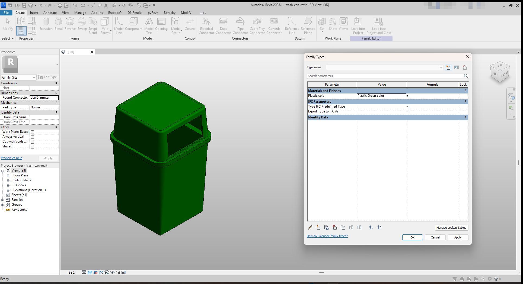The height and width of the screenshot is (284, 523).
Task: Click the Rename Type icon
Action: pyautogui.click(x=456, y=67)
